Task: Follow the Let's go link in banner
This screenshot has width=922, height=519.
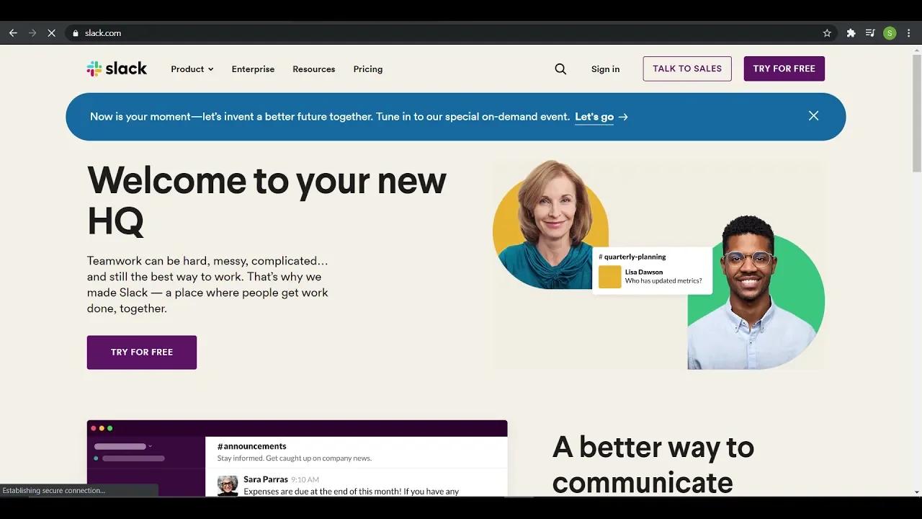Action: pyautogui.click(x=594, y=117)
